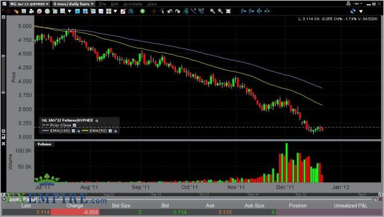Click the first blue bar spacing icon
Screen dimensions: 384x217
(x=243, y=11)
